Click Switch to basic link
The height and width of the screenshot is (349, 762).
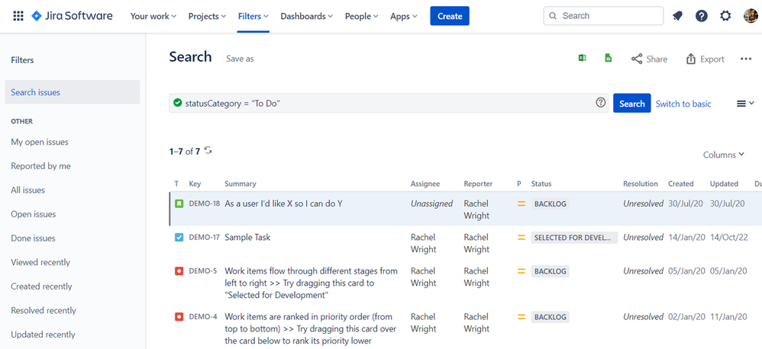[x=683, y=104]
